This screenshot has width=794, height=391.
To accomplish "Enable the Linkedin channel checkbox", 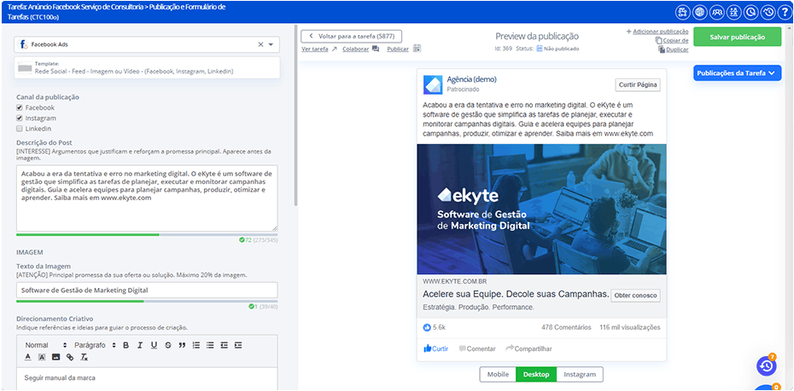I will pyautogui.click(x=20, y=129).
